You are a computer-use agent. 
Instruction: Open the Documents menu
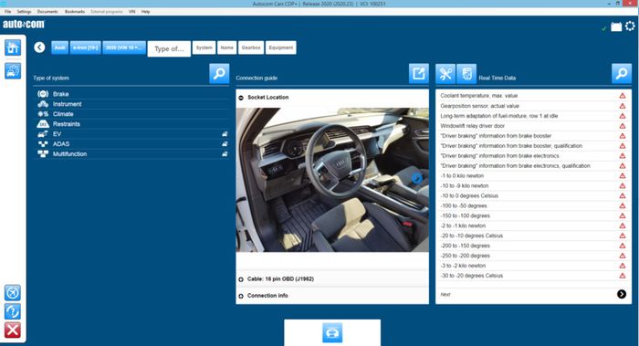click(47, 12)
